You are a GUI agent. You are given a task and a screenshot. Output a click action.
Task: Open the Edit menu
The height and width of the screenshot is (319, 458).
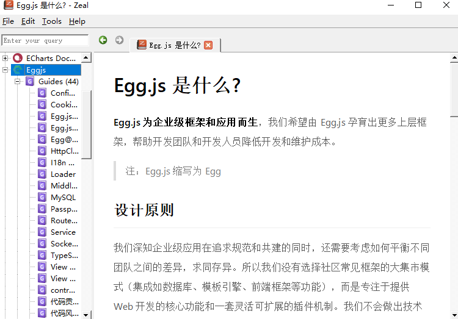pyautogui.click(x=27, y=21)
